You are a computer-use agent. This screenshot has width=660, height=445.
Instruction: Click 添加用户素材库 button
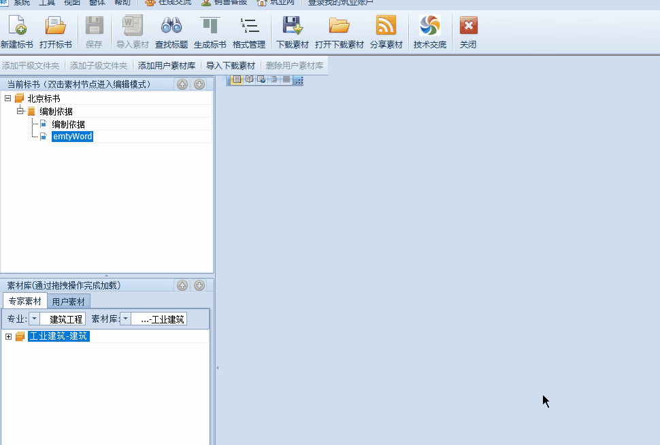pos(166,66)
